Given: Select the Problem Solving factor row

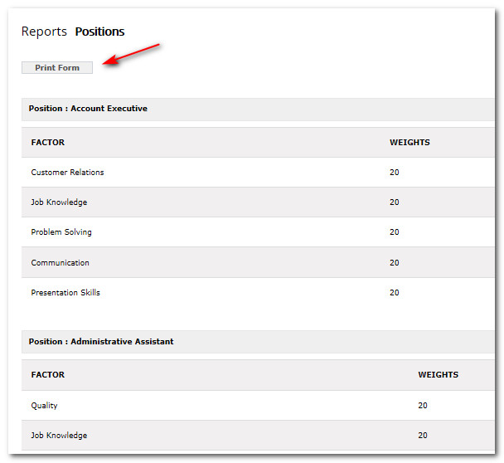Looking at the screenshot, I should pyautogui.click(x=61, y=232).
